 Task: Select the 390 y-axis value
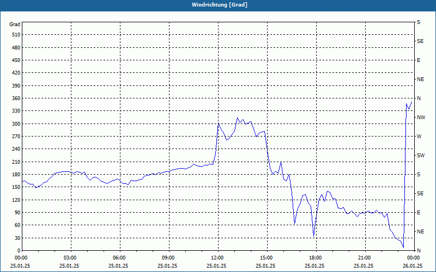[16, 86]
